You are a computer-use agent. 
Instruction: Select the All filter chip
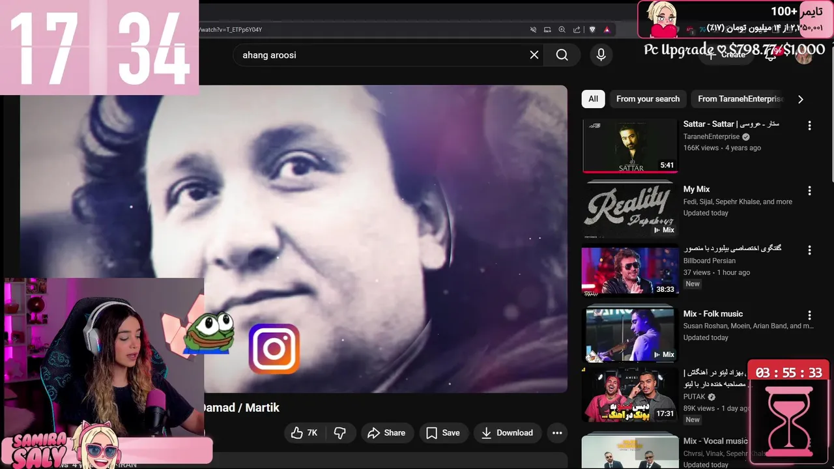593,99
